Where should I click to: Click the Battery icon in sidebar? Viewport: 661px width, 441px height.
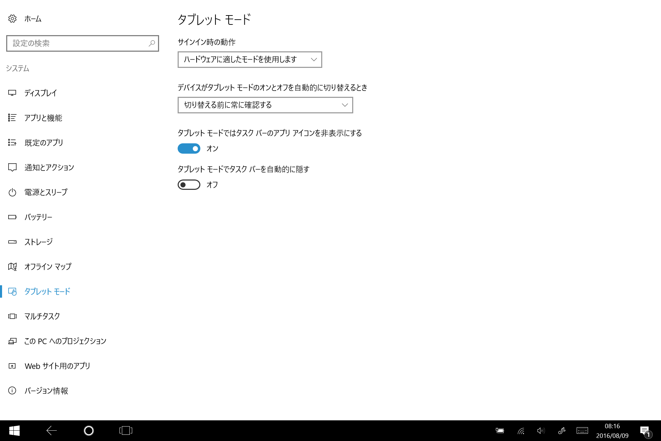(x=12, y=217)
